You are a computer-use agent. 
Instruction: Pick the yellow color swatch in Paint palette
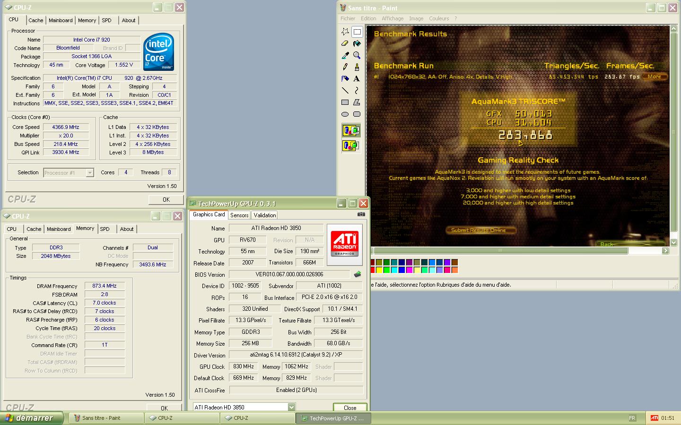pos(380,270)
